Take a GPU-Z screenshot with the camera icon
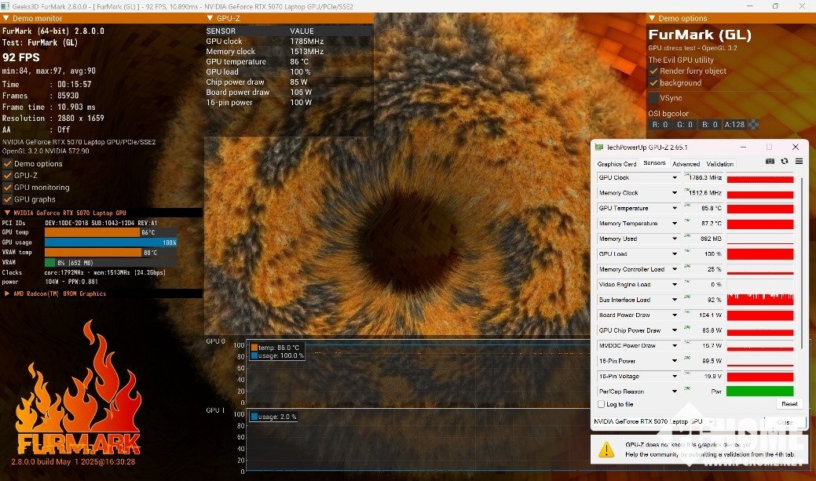The height and width of the screenshot is (481, 816). click(770, 162)
